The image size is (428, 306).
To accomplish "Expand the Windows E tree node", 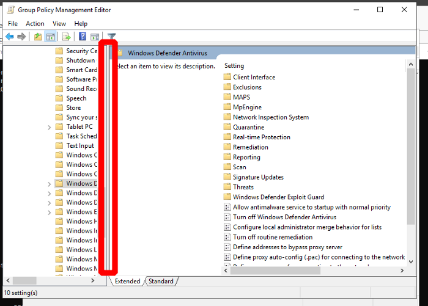I will click(49, 213).
